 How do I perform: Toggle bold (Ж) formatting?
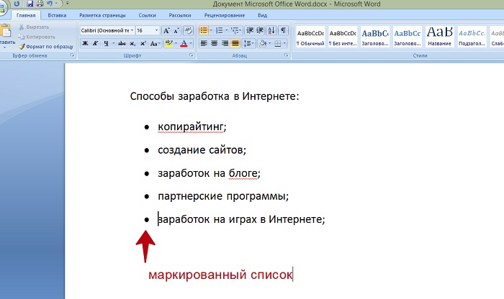tap(85, 43)
